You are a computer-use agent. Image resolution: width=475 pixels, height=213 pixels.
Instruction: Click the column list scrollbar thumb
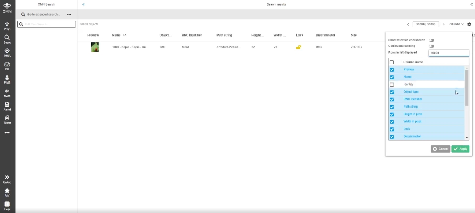pyautogui.click(x=467, y=88)
